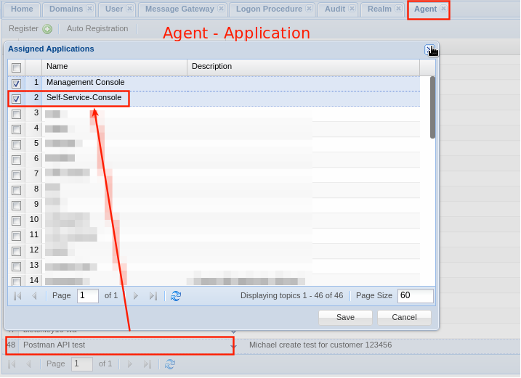Close the Assigned Applications dialog
The width and height of the screenshot is (521, 378).
429,49
